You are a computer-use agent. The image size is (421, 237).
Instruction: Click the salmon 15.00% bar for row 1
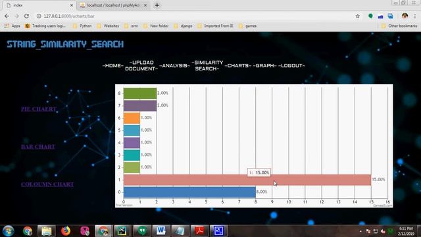(x=247, y=180)
